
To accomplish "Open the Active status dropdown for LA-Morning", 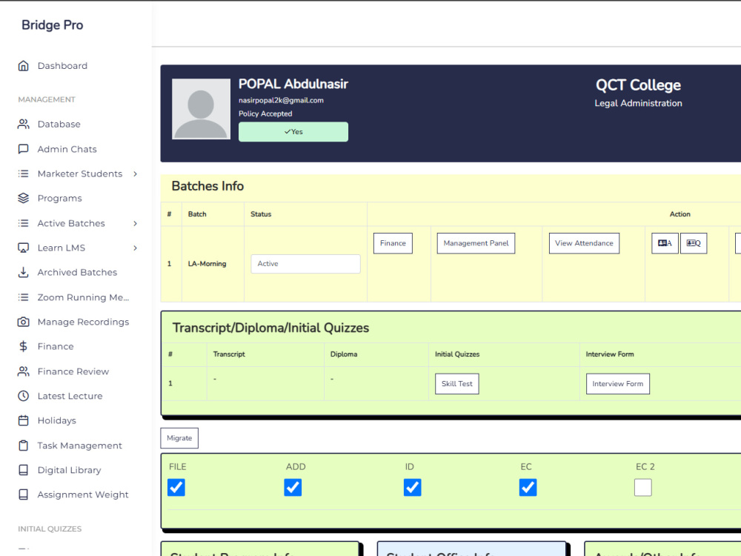I will pos(305,264).
